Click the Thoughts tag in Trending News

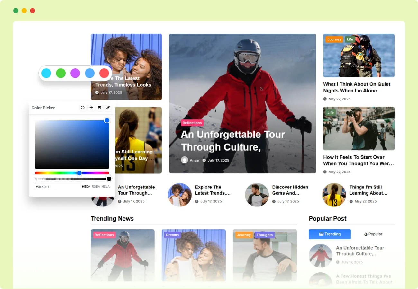(x=265, y=235)
